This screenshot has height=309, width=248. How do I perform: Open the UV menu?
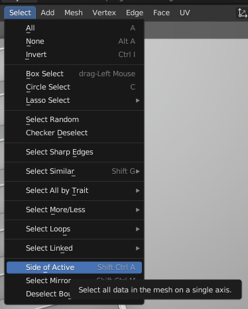[x=185, y=13]
